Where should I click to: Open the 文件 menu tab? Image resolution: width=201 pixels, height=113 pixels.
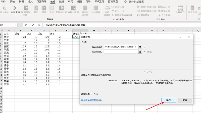pos(3,2)
